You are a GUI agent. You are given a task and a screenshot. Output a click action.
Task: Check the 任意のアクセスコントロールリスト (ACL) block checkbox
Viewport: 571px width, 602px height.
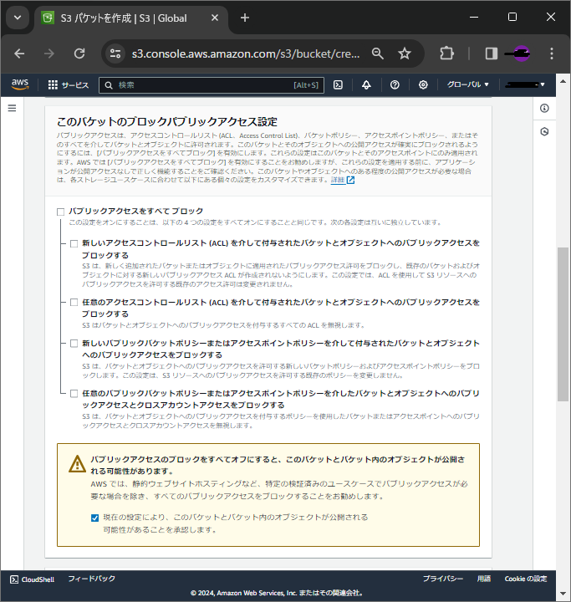(x=74, y=303)
